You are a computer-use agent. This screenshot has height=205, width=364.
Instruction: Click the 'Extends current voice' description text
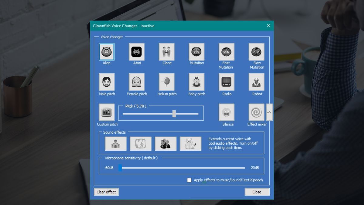[233, 143]
